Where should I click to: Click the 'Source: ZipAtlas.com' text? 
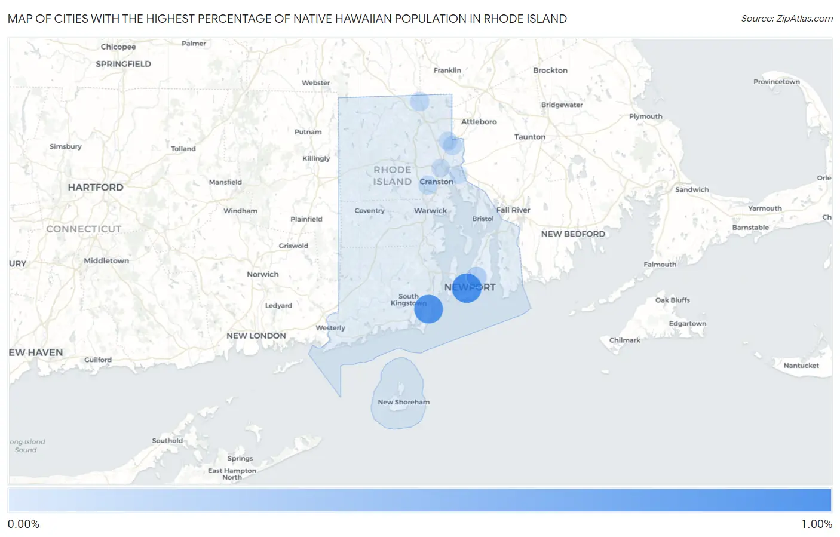coord(787,19)
